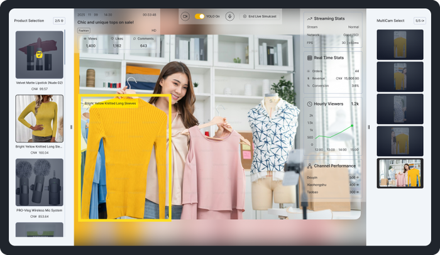Screen dimensions: 440x255
Task: Open the Product Selection 2/5 counter
Action: [58, 21]
